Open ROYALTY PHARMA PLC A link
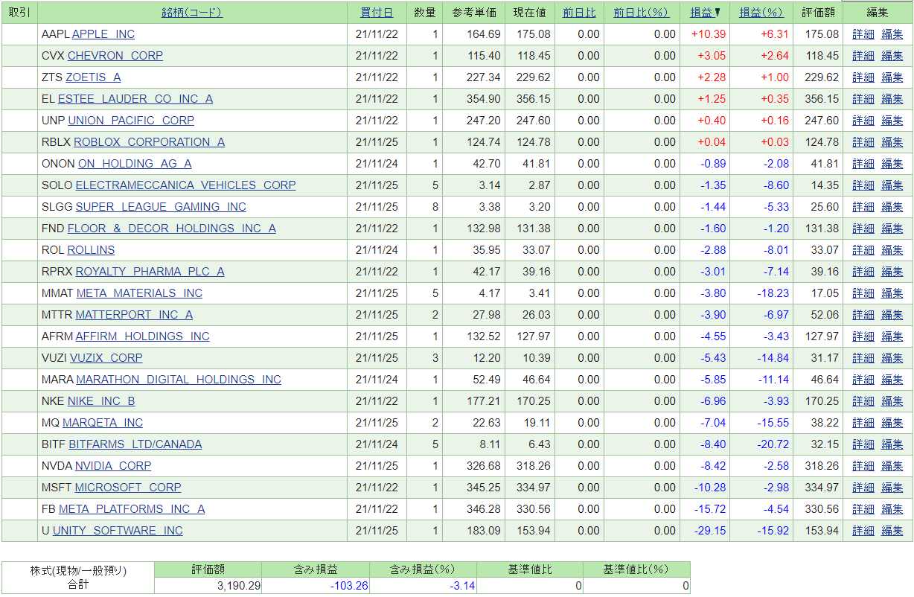 [x=150, y=272]
